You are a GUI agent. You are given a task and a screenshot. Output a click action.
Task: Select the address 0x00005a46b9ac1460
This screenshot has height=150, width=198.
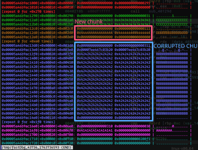click(20, 84)
